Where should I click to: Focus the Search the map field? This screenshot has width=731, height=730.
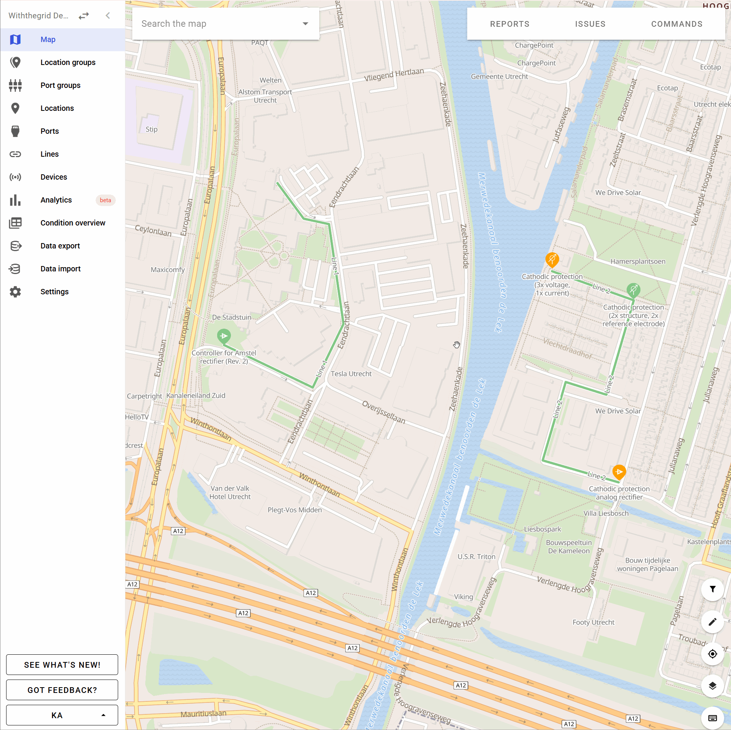tap(218, 24)
